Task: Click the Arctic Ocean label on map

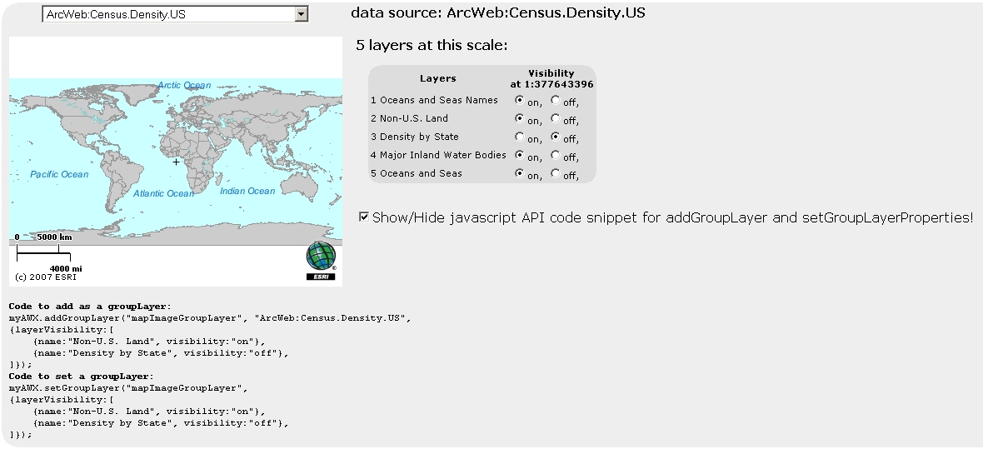Action: click(x=184, y=85)
